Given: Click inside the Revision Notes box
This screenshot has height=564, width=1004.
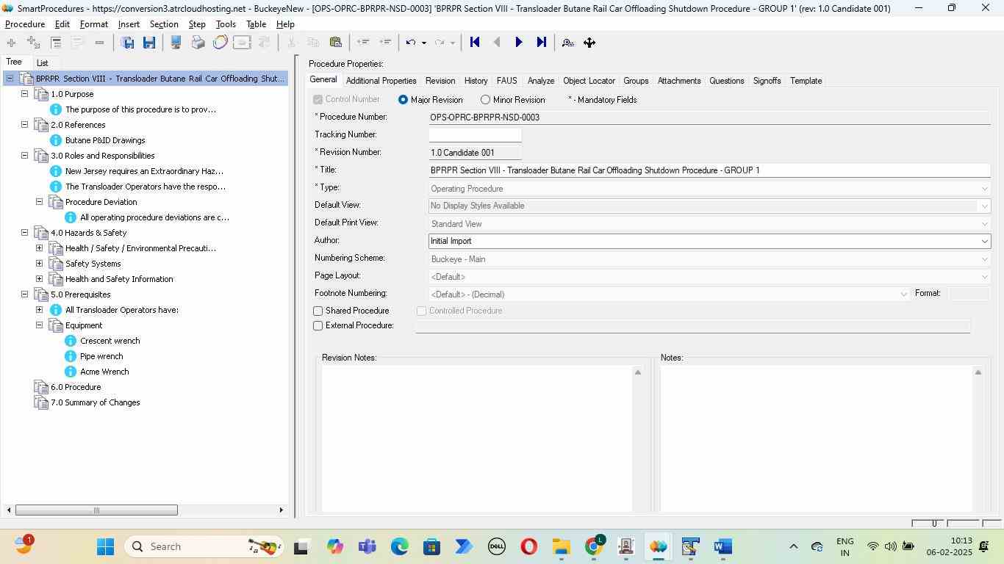Looking at the screenshot, I should pos(477,438).
